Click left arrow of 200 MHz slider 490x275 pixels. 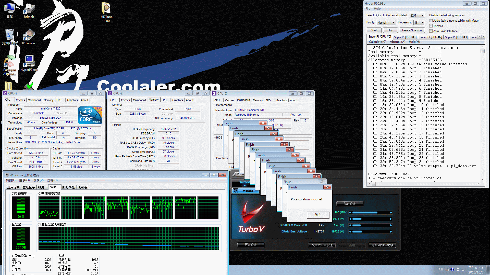tap(350, 213)
